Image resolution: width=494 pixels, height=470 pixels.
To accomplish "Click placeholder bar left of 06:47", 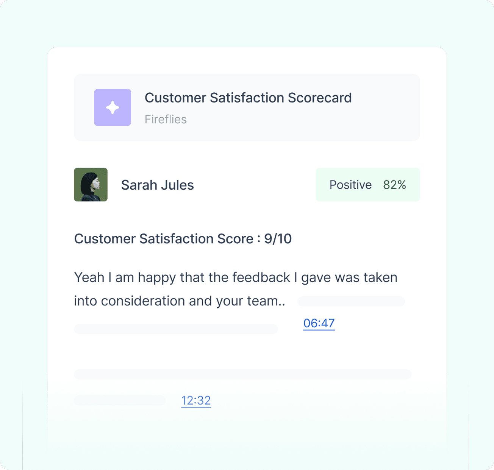I will (176, 329).
